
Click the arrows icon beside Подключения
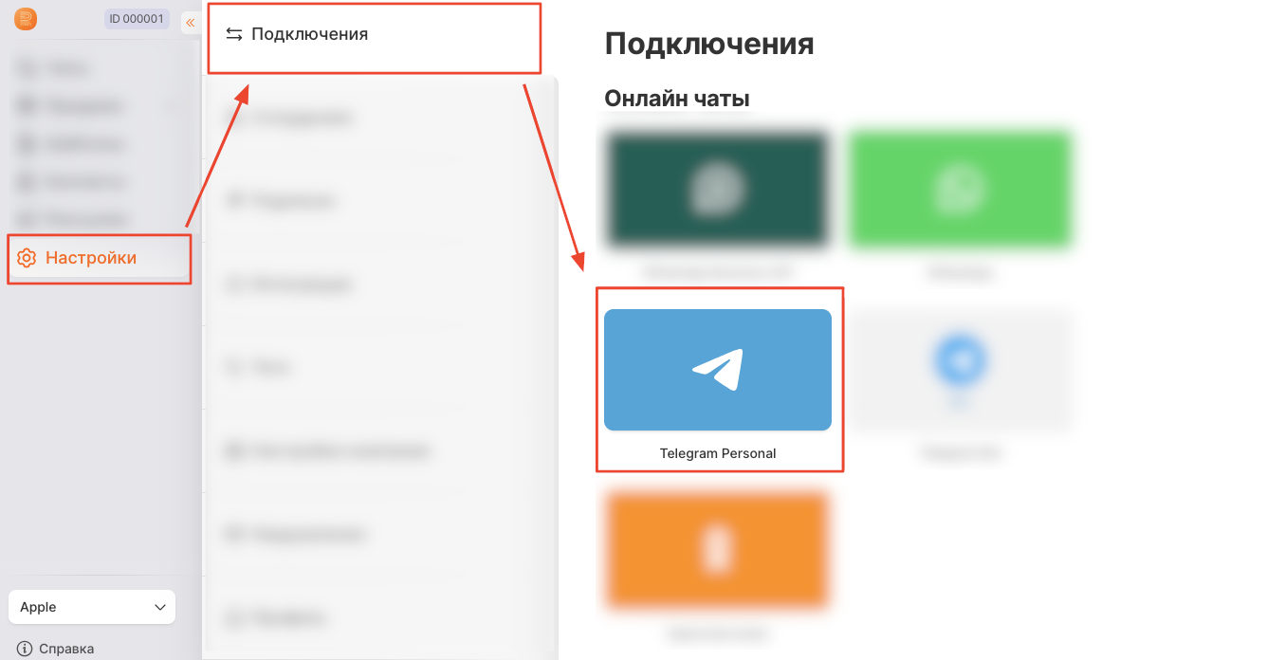point(234,34)
